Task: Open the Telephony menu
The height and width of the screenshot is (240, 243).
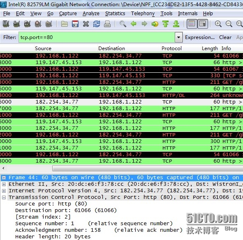Action: [143, 14]
